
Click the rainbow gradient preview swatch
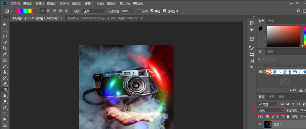pos(24,11)
